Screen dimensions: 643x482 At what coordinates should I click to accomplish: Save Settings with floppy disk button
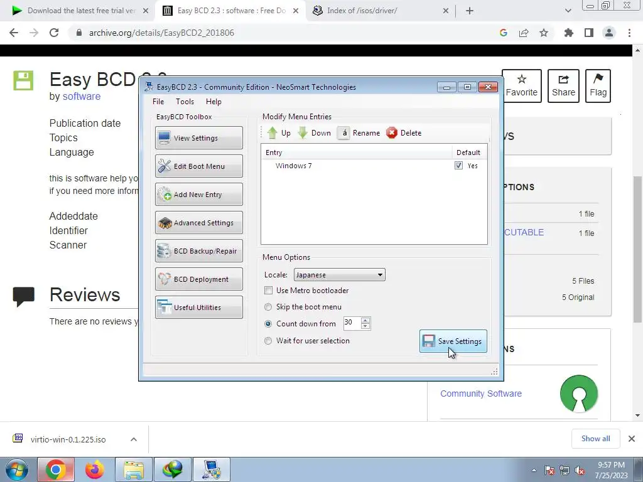pos(453,341)
